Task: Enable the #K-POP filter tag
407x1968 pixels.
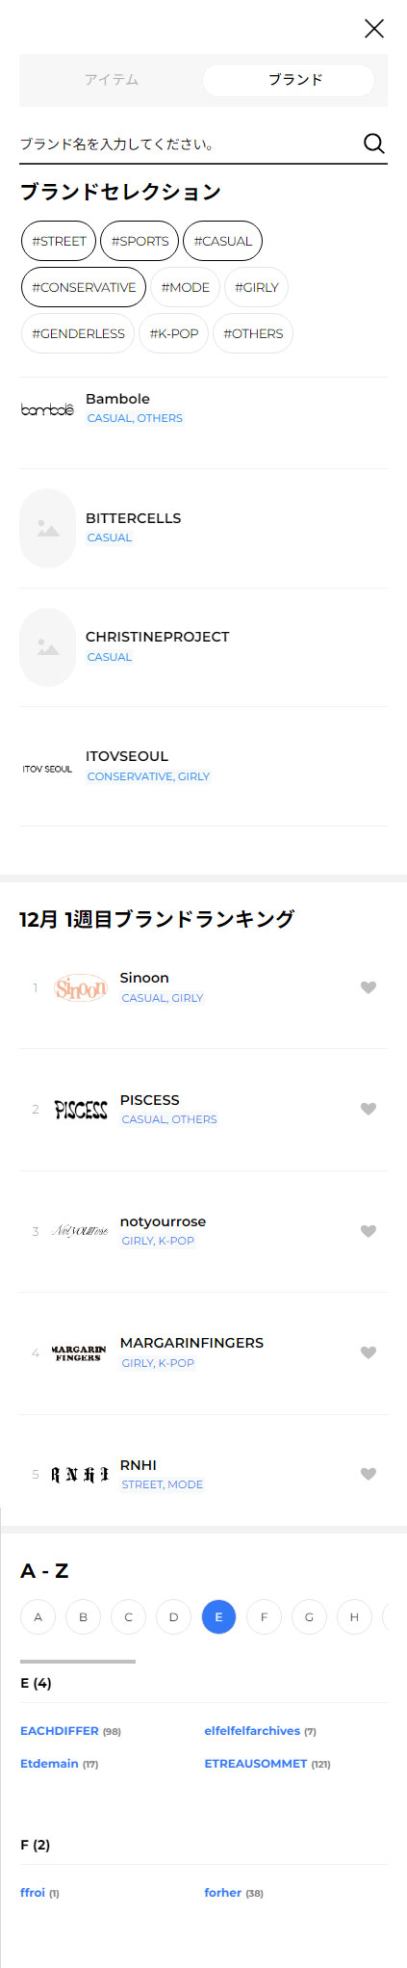Action: (x=173, y=333)
